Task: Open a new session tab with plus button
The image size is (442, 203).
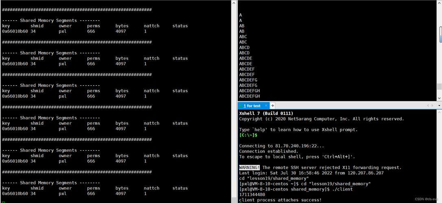Action: 272,106
